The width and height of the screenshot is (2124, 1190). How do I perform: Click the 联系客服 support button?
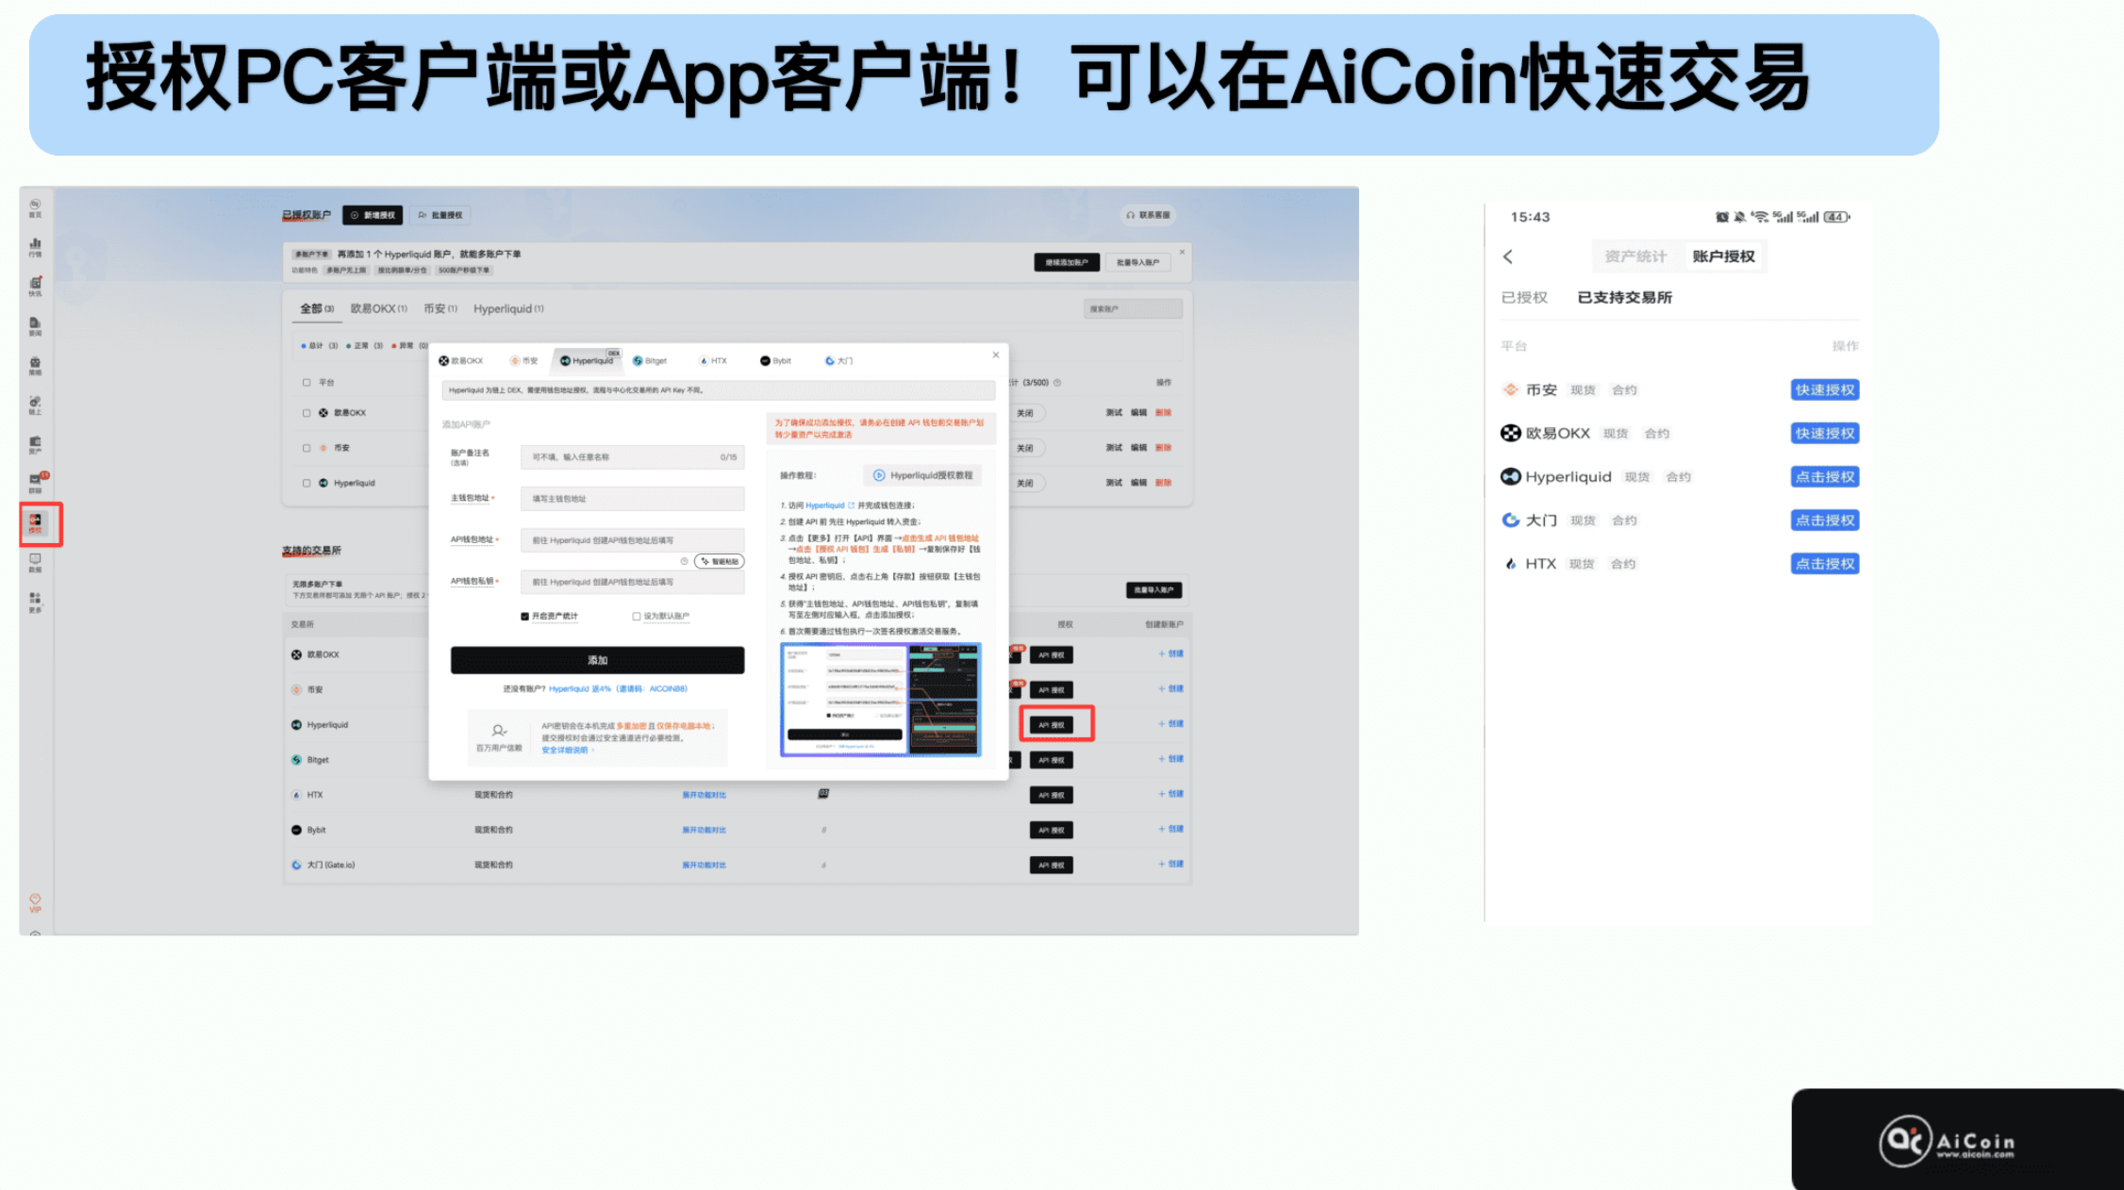click(1148, 215)
